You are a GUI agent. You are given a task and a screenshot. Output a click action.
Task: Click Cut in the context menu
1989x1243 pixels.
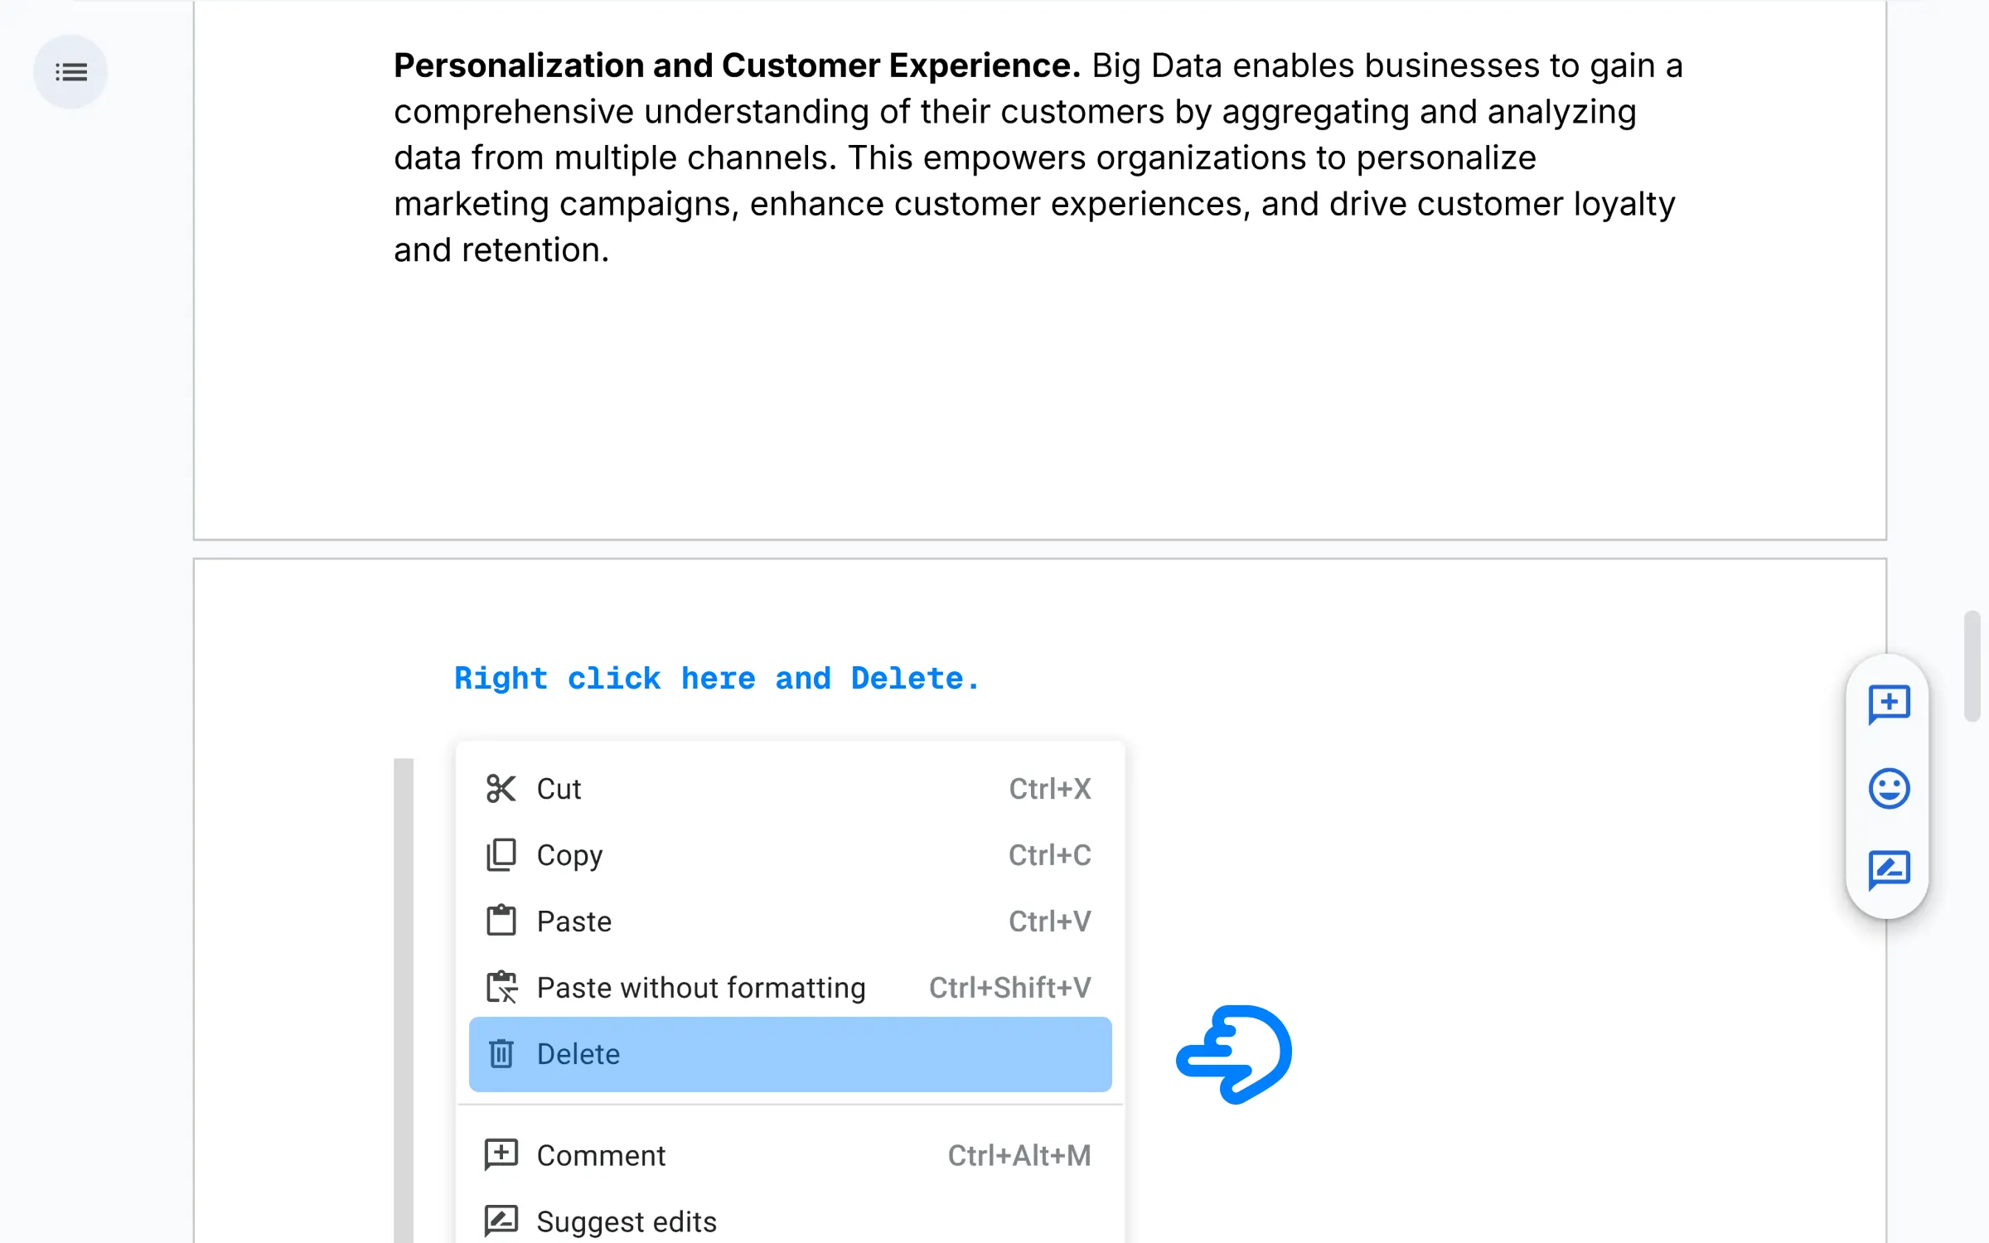click(x=559, y=787)
